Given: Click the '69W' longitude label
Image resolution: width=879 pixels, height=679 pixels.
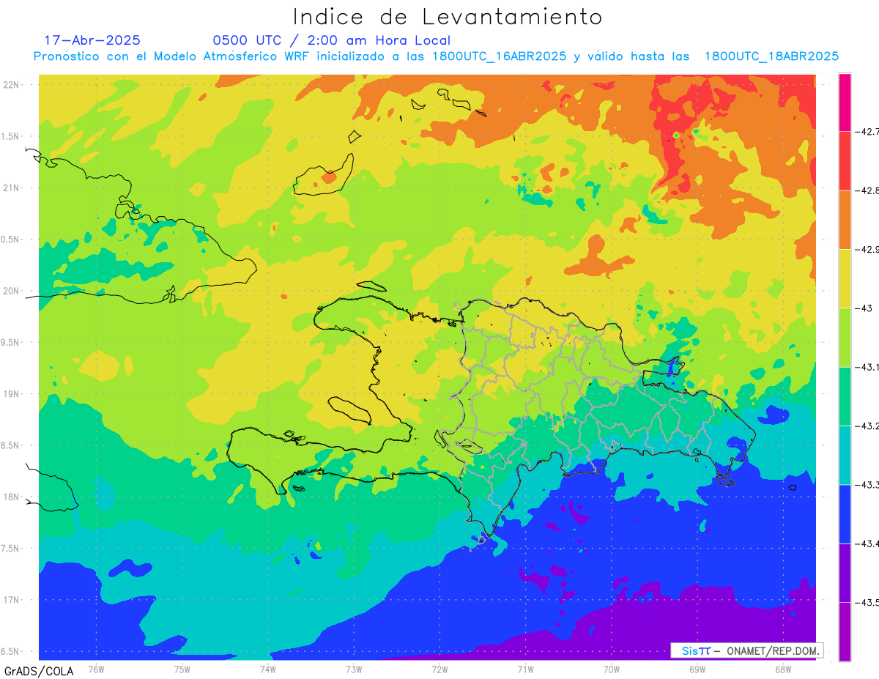Looking at the screenshot, I should click(x=697, y=669).
